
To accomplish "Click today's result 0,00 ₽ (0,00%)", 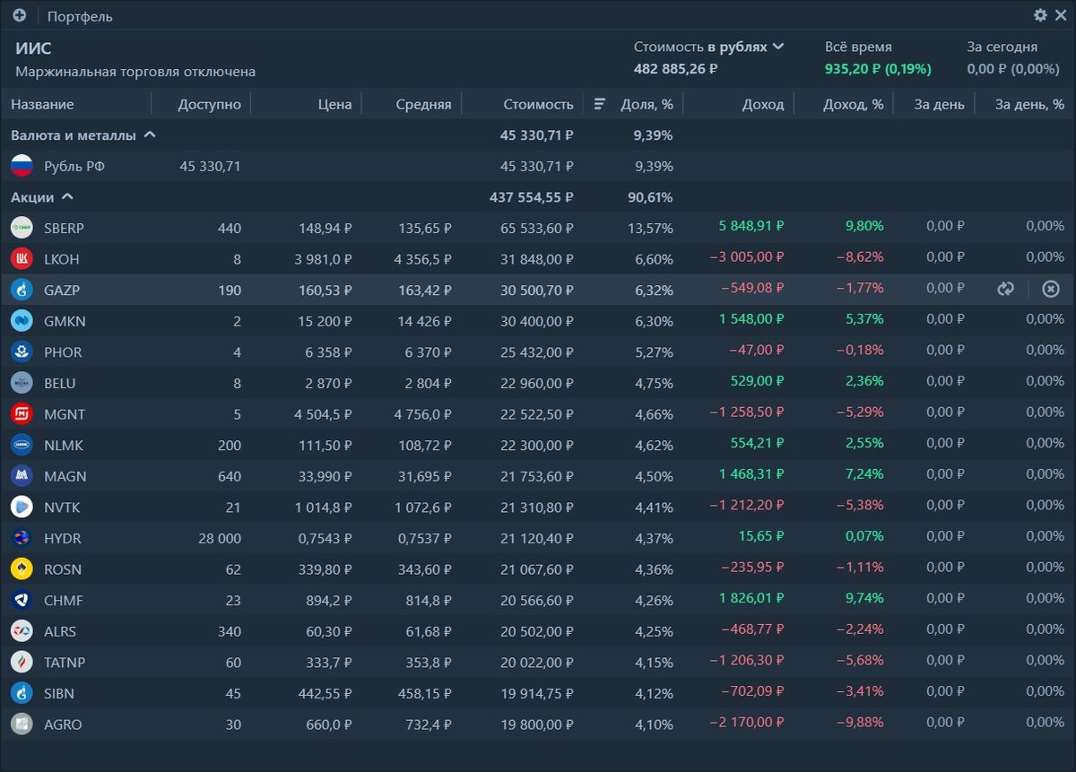I will [1013, 68].
